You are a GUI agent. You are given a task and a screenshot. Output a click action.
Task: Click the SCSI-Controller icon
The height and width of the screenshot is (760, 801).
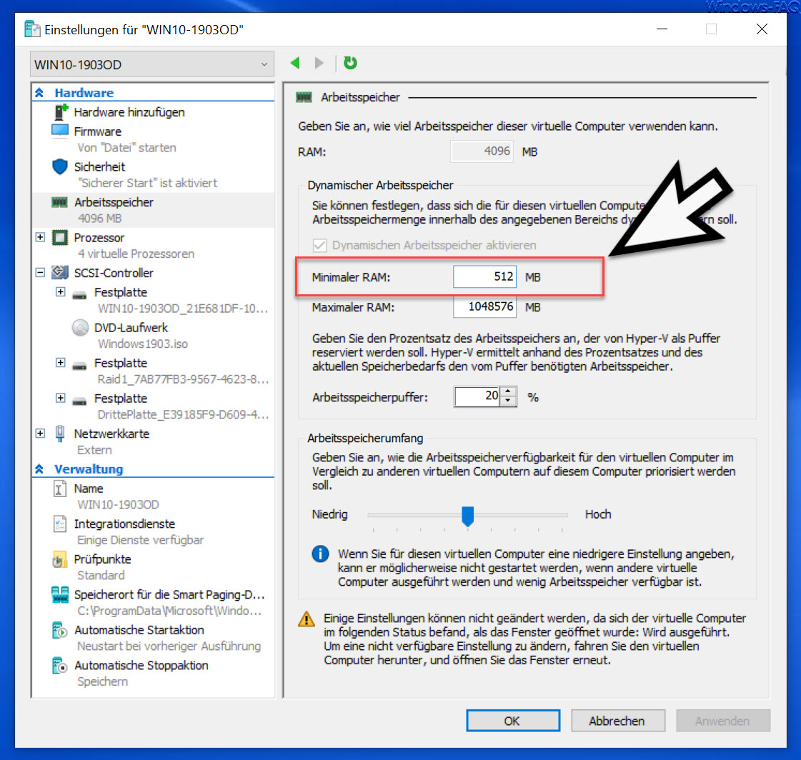pos(60,272)
